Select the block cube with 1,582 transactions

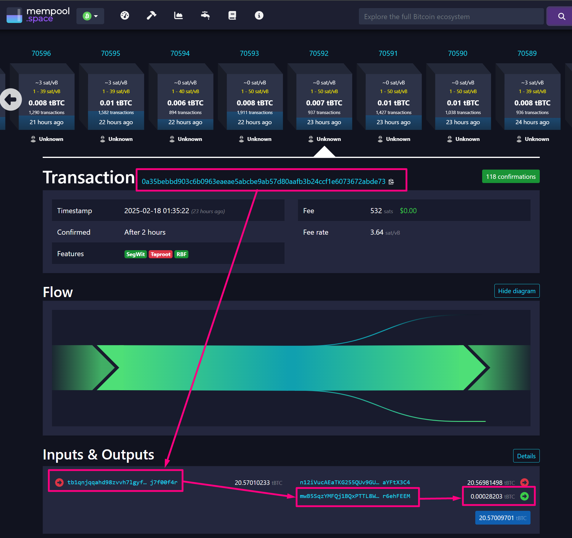[x=116, y=102]
